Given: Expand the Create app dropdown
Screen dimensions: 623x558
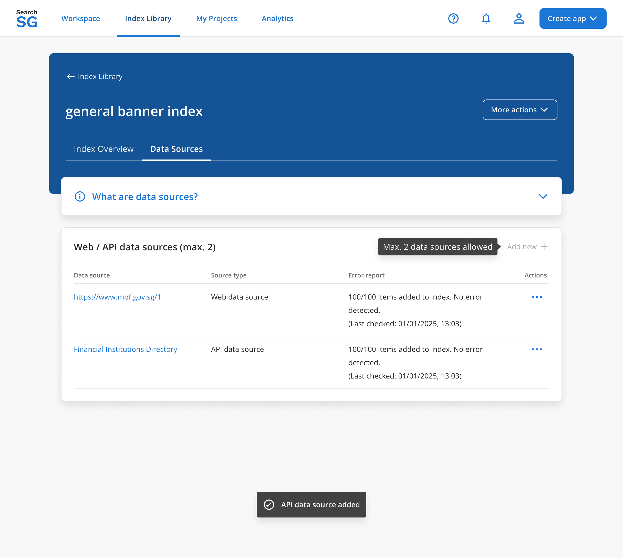Looking at the screenshot, I should coord(573,19).
